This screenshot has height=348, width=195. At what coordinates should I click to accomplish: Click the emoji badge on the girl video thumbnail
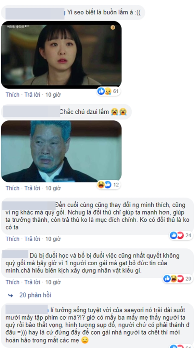(113, 28)
